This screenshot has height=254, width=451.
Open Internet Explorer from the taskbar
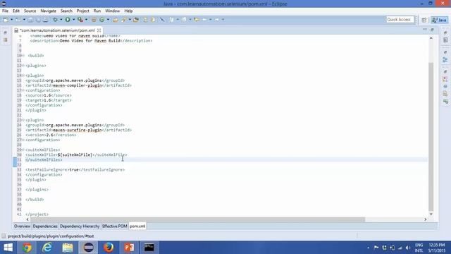(x=47, y=248)
